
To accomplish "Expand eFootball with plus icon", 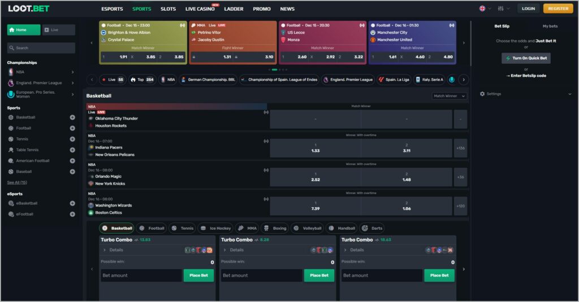I will tap(72, 215).
